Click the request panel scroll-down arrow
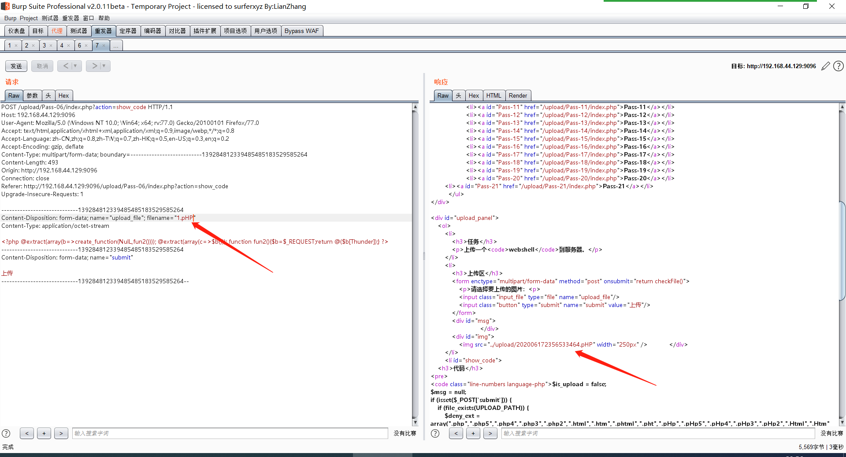The image size is (846, 457). point(415,423)
